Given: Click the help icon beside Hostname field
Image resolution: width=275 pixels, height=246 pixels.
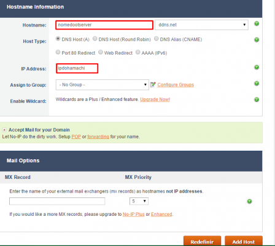Looking at the screenshot, I should tap(257, 24).
